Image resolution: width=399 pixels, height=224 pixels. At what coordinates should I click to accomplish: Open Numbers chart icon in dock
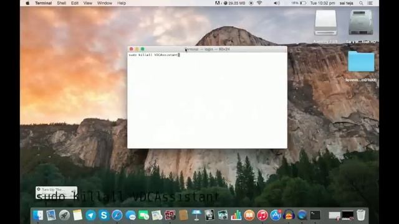click(236, 215)
